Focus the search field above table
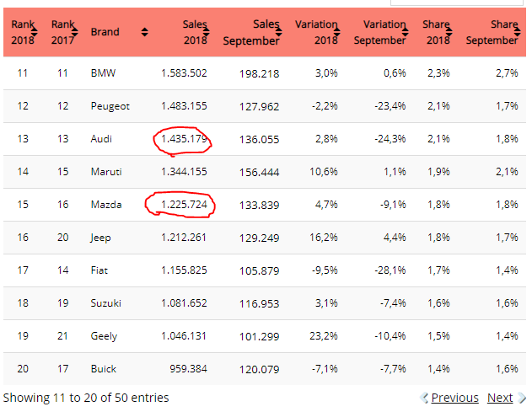Viewport: 532px width, 412px height. tap(457, 3)
